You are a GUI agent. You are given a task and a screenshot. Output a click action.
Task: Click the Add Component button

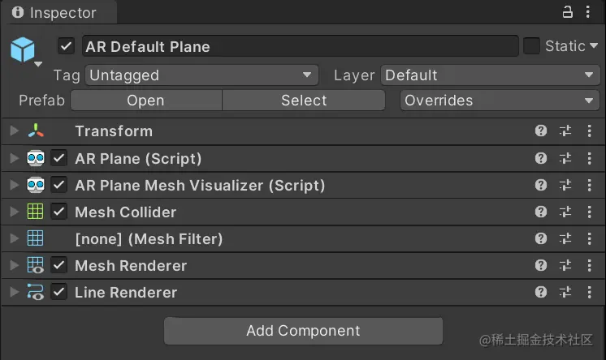click(303, 331)
